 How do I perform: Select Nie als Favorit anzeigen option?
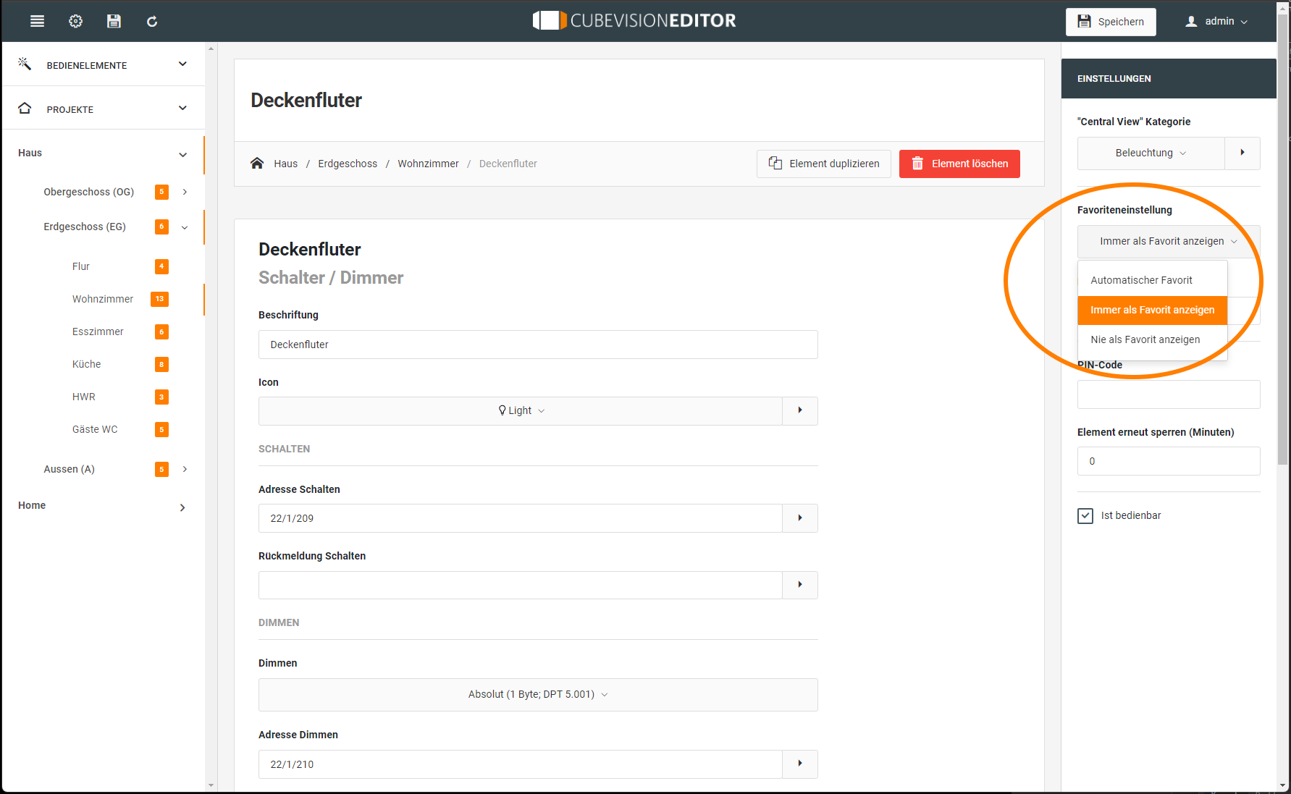[x=1153, y=339]
